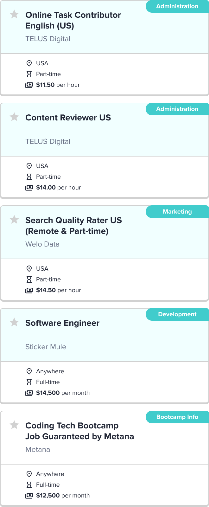Viewport: 209px width, 507px height.
Task: Click the money icon beside $14.00 per hour
Action: [29, 188]
